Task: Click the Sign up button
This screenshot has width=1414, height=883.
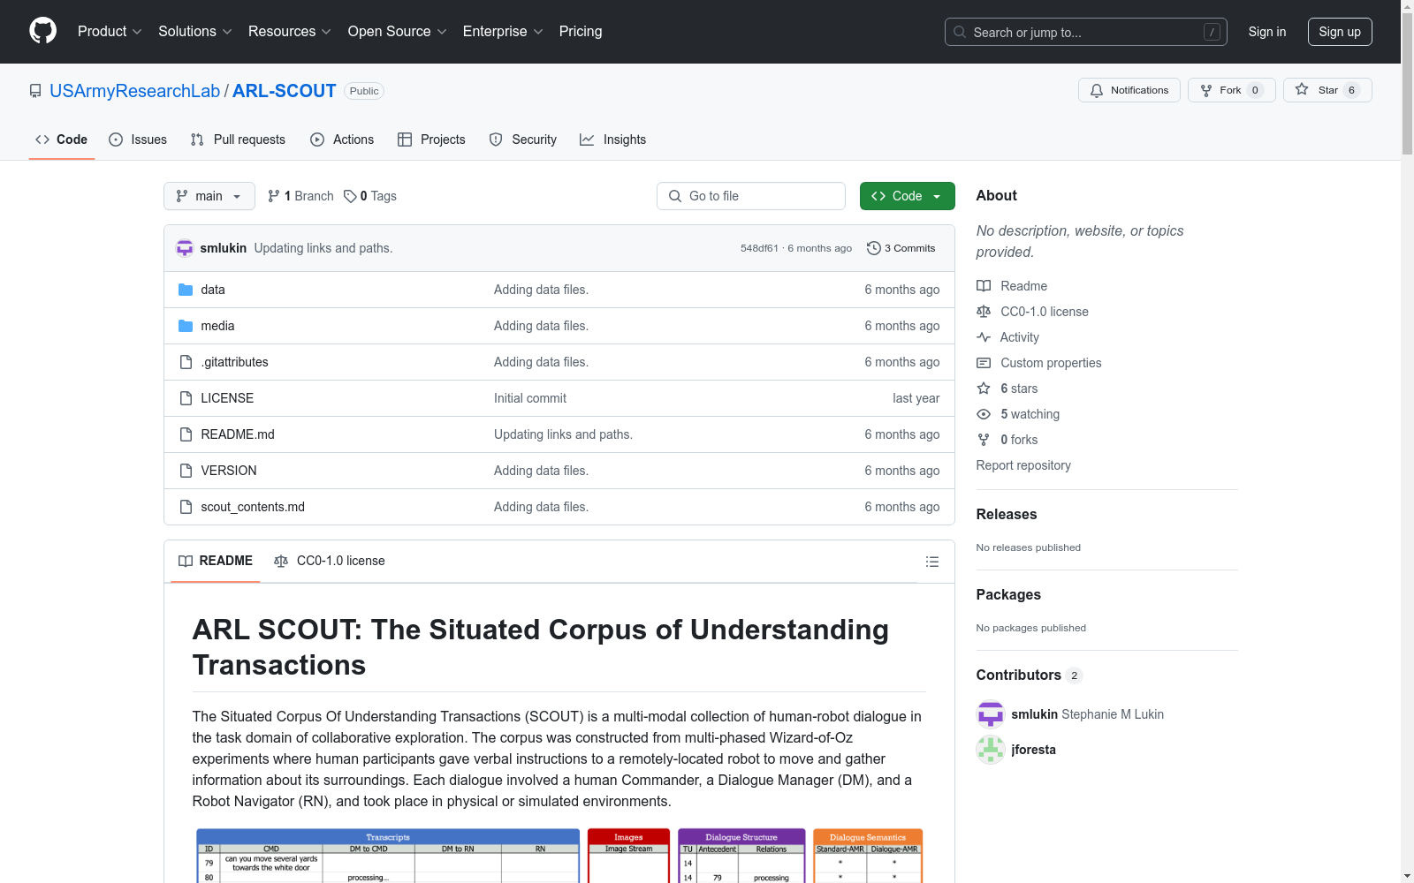Action: pyautogui.click(x=1340, y=32)
